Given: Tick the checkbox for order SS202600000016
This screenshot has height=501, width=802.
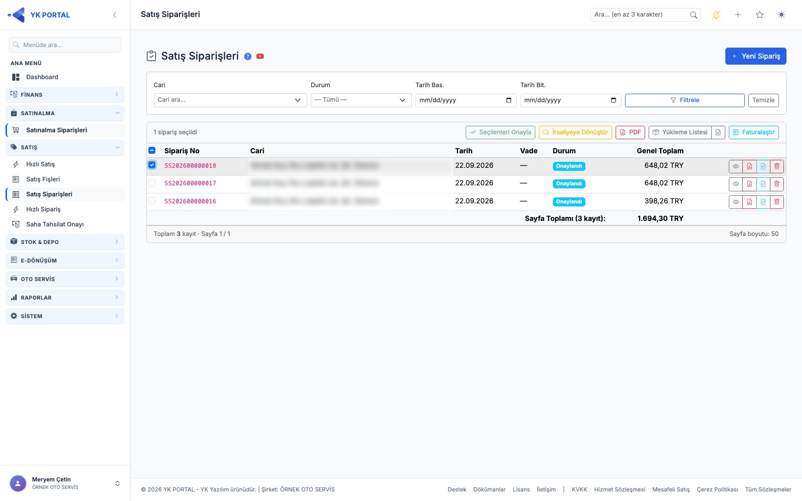Looking at the screenshot, I should click(152, 201).
